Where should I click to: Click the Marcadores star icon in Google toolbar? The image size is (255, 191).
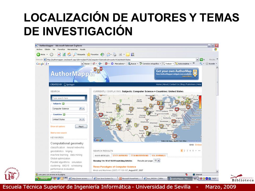(112, 64)
